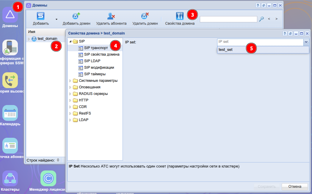Select SIP таймеры tree item
312x194 pixels.
click(95, 74)
